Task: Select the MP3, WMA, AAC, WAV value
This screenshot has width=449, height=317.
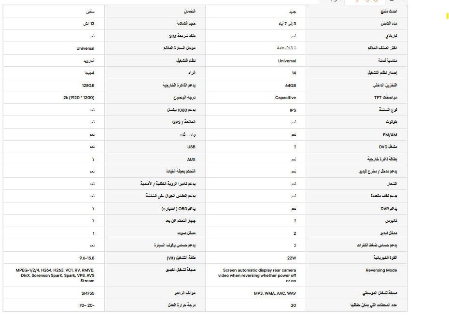Action: [275, 293]
